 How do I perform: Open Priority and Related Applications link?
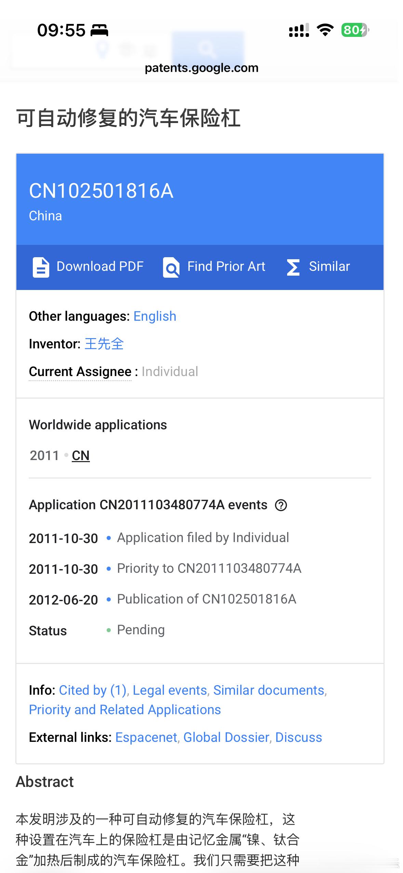[125, 710]
